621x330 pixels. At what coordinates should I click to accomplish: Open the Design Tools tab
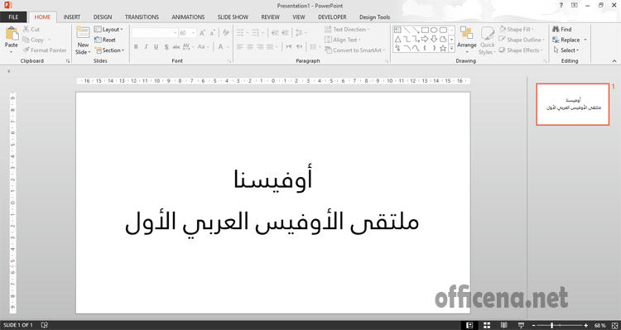pyautogui.click(x=374, y=17)
